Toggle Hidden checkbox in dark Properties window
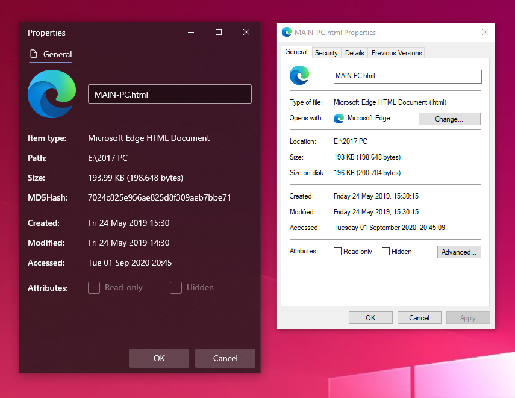 point(176,288)
